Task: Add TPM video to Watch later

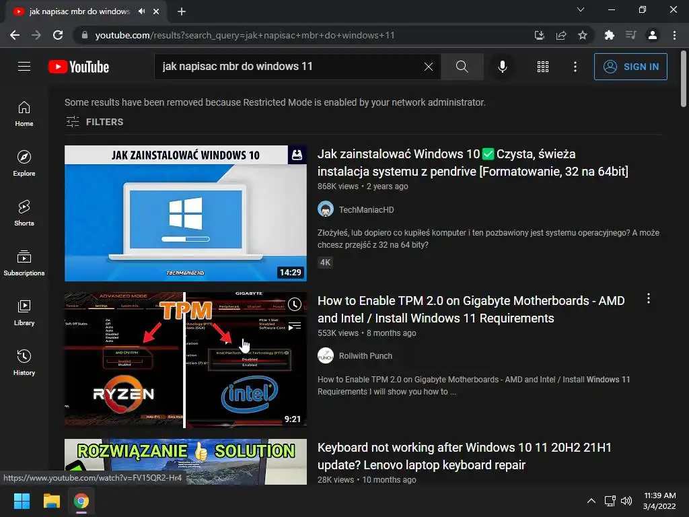Action: point(295,304)
